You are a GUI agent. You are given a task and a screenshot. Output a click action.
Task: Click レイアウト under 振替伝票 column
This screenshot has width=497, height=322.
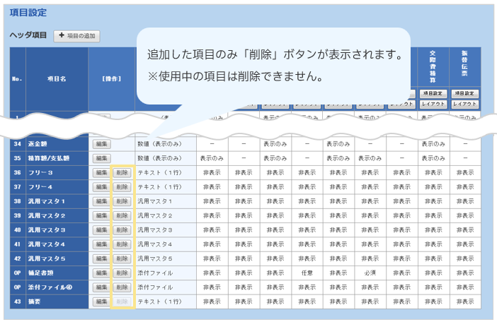tap(464, 104)
